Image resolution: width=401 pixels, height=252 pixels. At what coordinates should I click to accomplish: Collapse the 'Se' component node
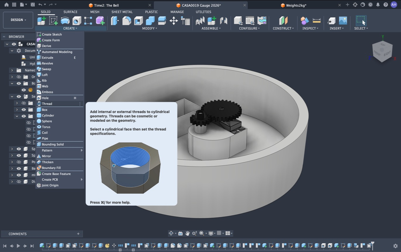click(12, 96)
